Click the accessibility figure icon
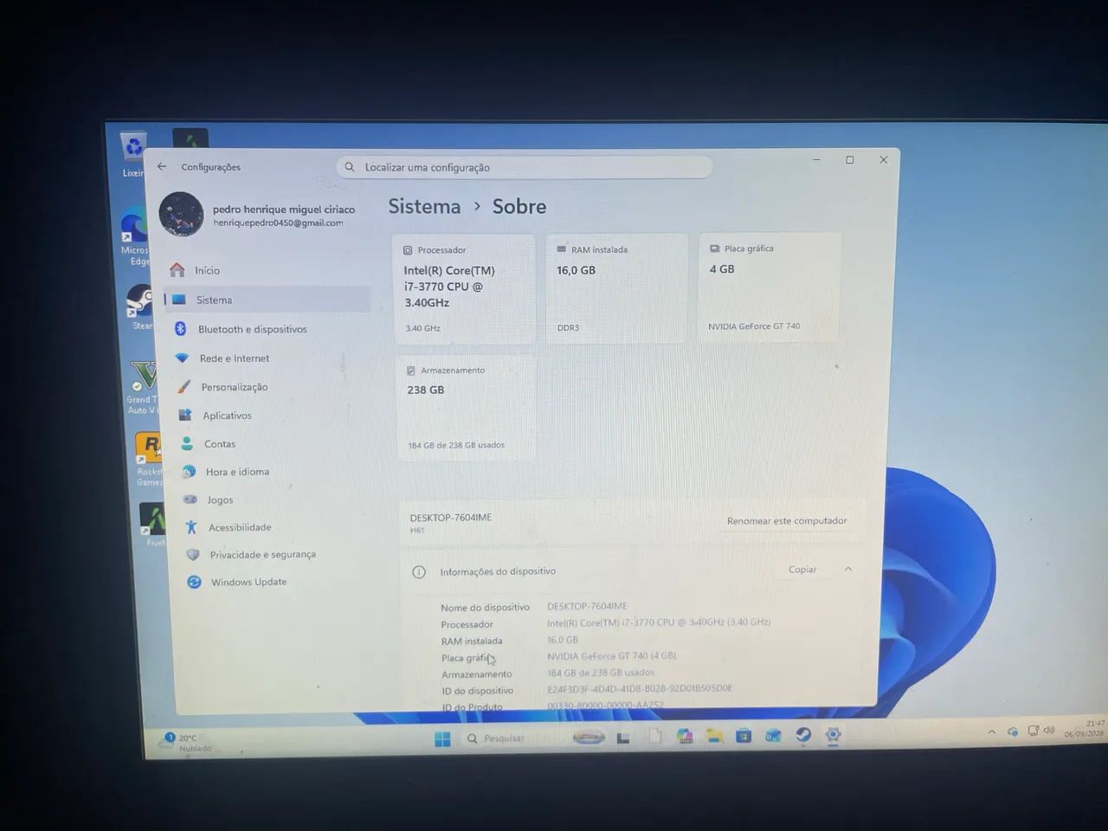 [x=191, y=526]
